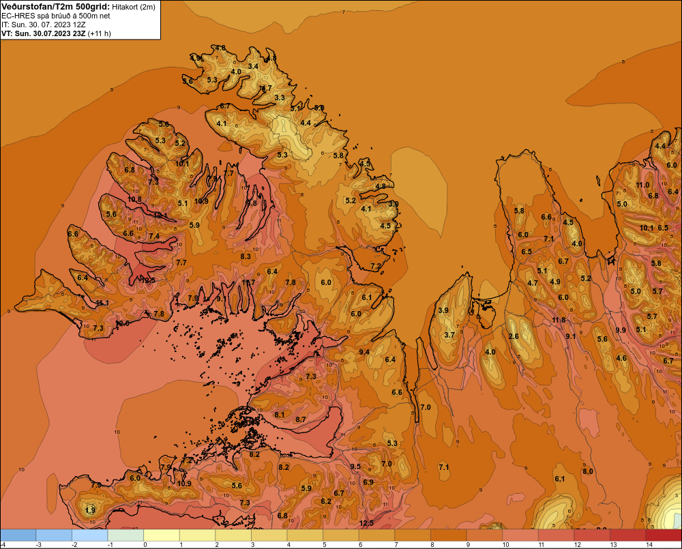682x549 pixels.
Task: Click the 7.8 value beside 6.4
Action: click(290, 282)
